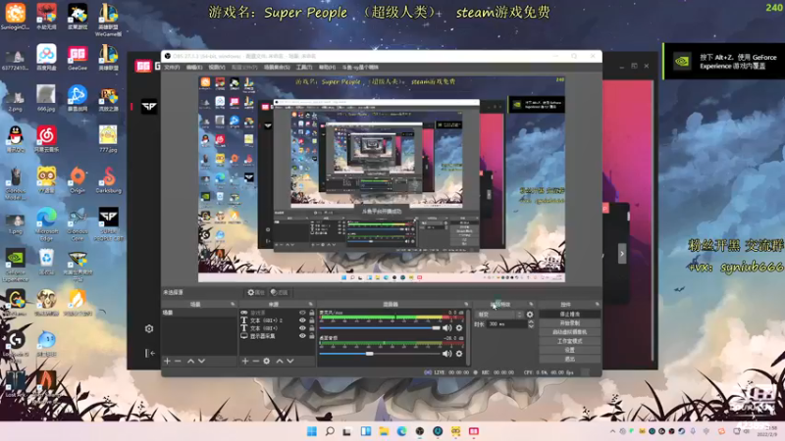Open the File (文件) menu in OBS
785x441 pixels.
[172, 67]
